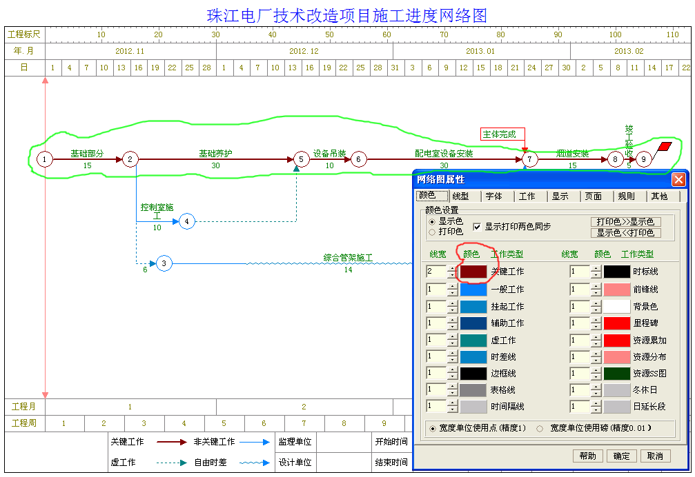Click the 烟道安装 task label
Screen dimensions: 695x477
click(x=572, y=154)
